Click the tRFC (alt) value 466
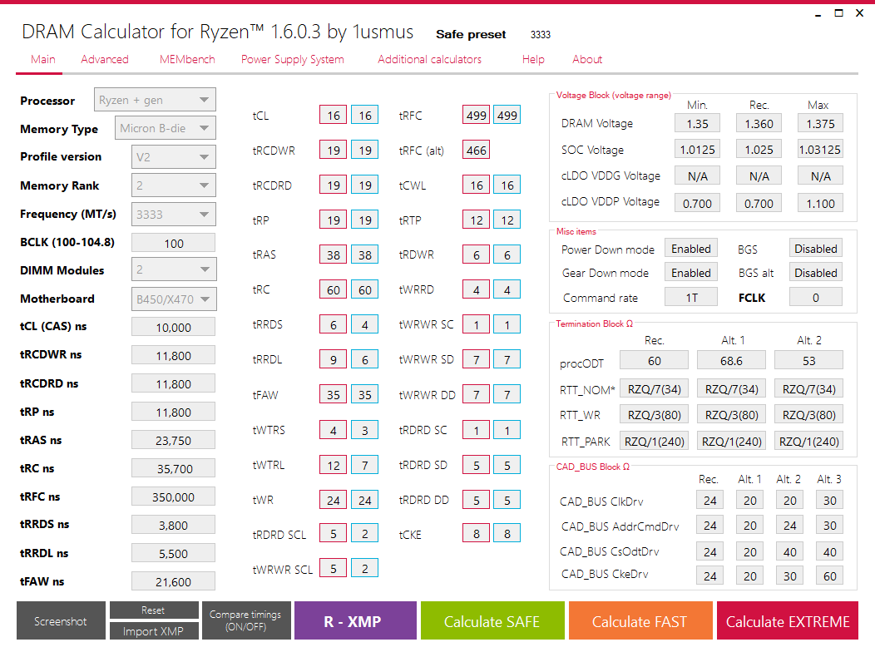This screenshot has width=875, height=657. (477, 151)
